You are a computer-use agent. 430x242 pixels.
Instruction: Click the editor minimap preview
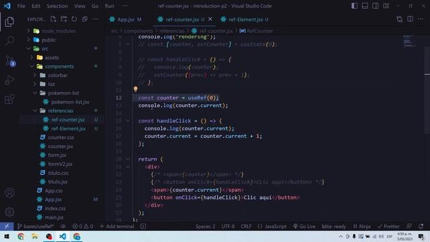[x=410, y=42]
